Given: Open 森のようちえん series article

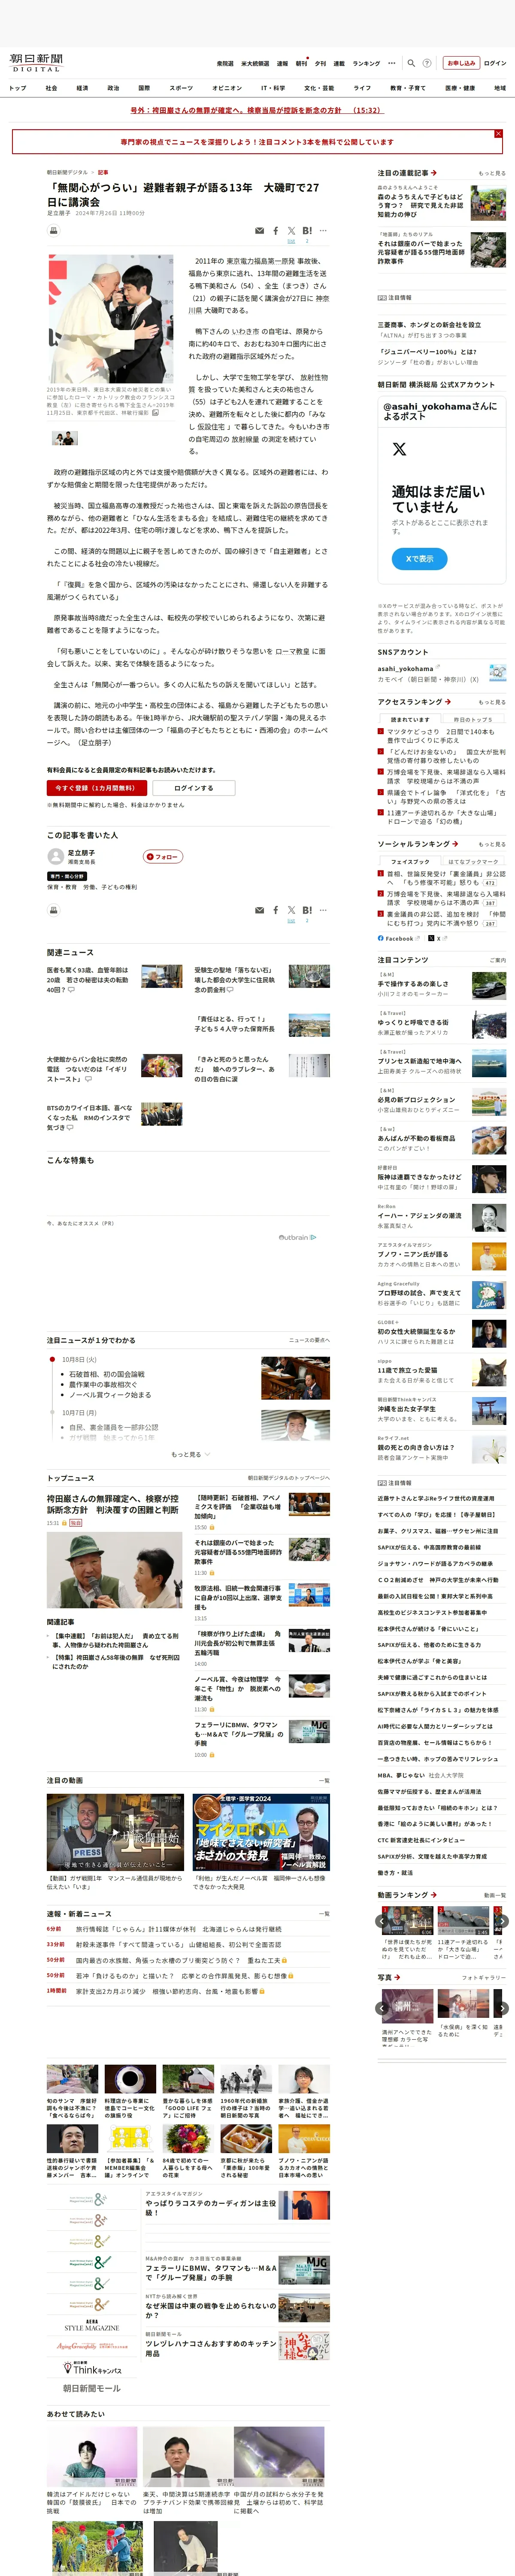Looking at the screenshot, I should [x=421, y=206].
